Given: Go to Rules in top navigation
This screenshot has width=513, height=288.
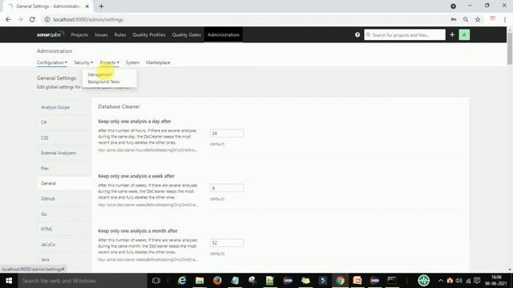Looking at the screenshot, I should click(x=120, y=34).
